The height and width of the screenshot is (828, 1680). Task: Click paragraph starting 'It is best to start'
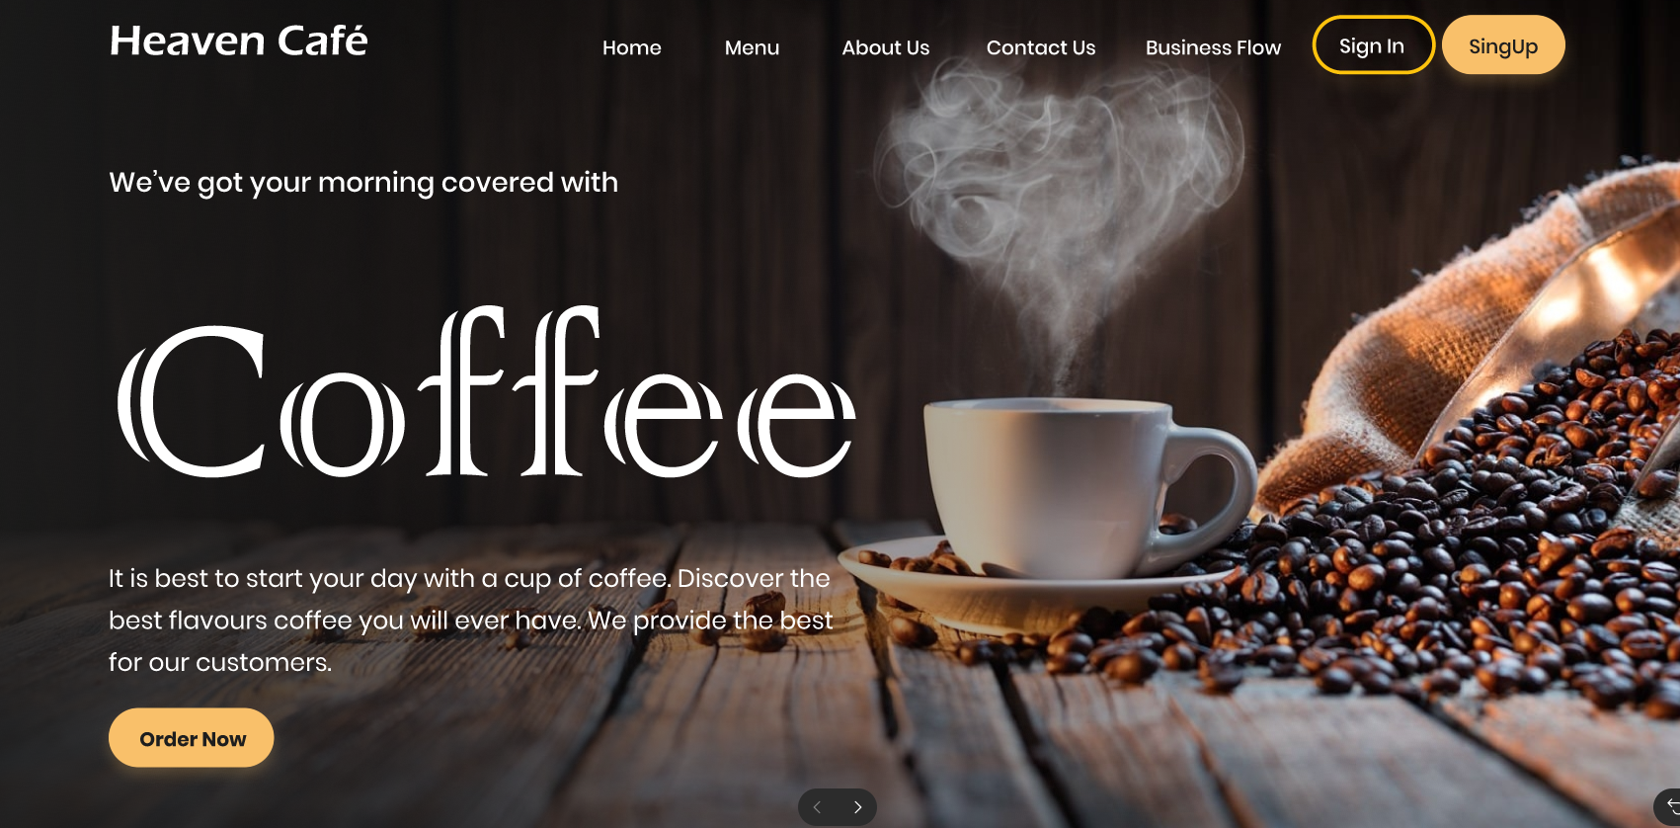[471, 621]
